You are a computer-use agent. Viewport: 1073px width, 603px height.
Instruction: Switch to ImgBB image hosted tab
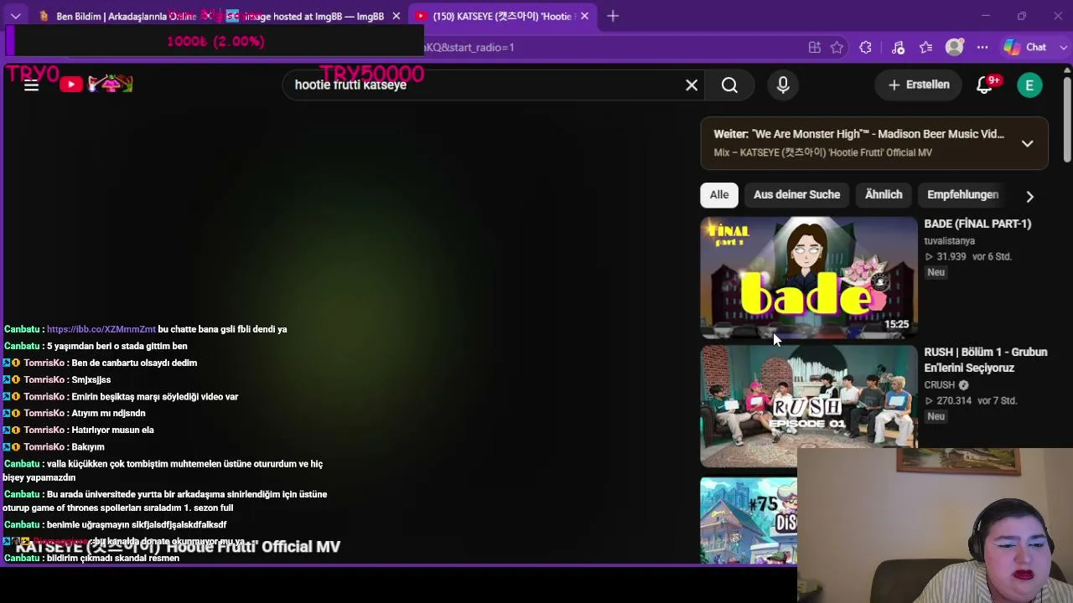(312, 16)
